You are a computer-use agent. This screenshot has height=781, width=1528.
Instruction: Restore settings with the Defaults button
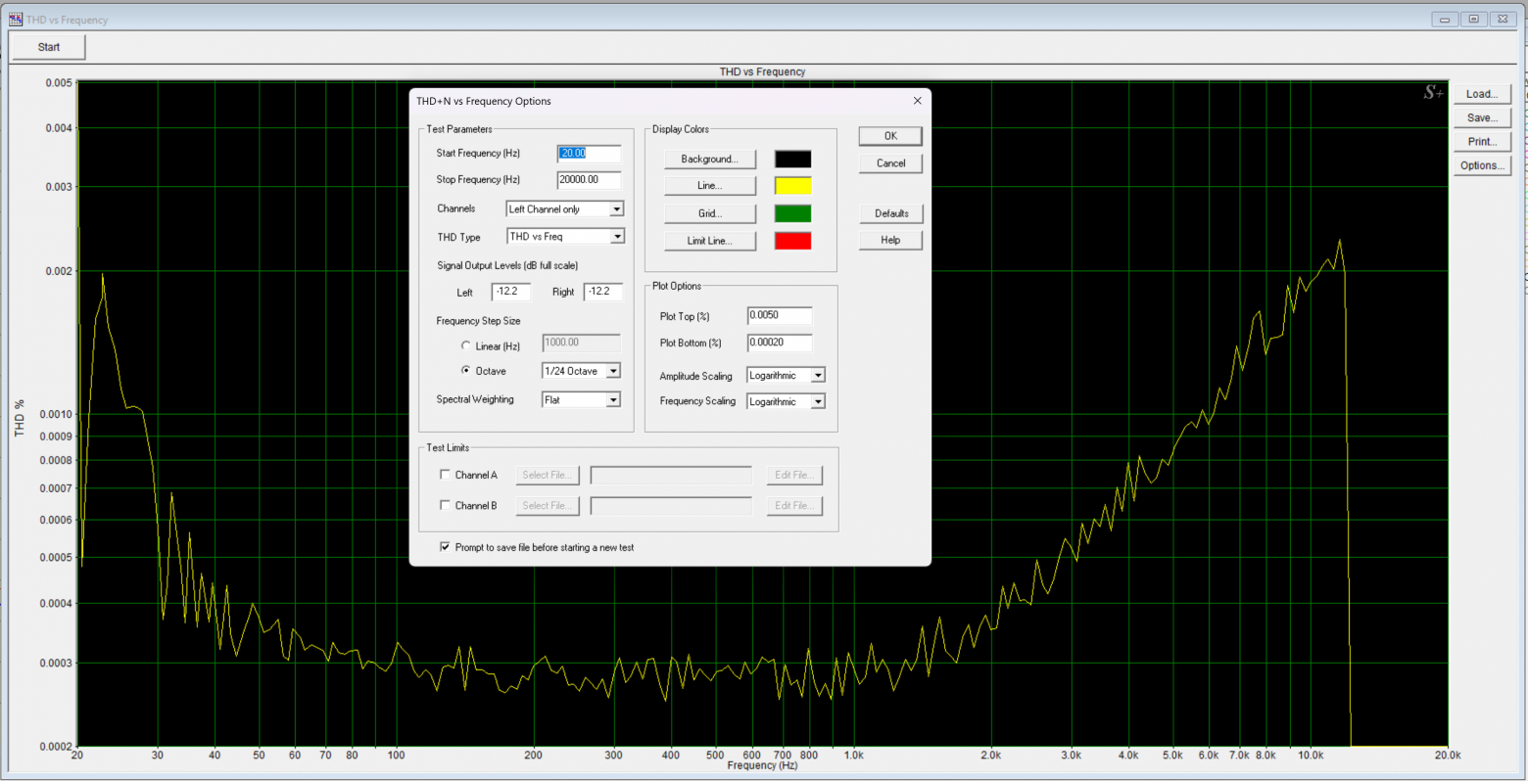tap(890, 213)
